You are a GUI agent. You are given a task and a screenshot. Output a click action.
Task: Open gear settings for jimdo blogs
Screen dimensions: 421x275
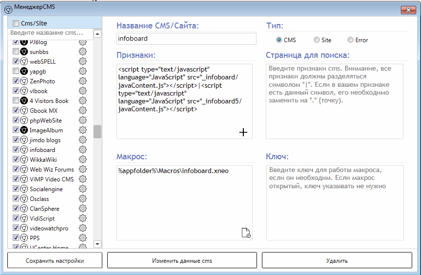[83, 140]
